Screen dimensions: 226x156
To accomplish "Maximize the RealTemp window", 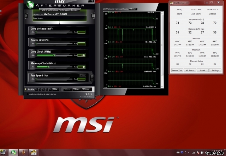I will click(x=212, y=2).
